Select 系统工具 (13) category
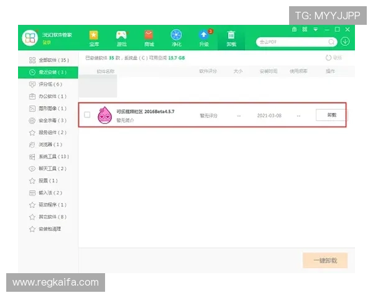The width and height of the screenshot is (373, 298). (48, 156)
